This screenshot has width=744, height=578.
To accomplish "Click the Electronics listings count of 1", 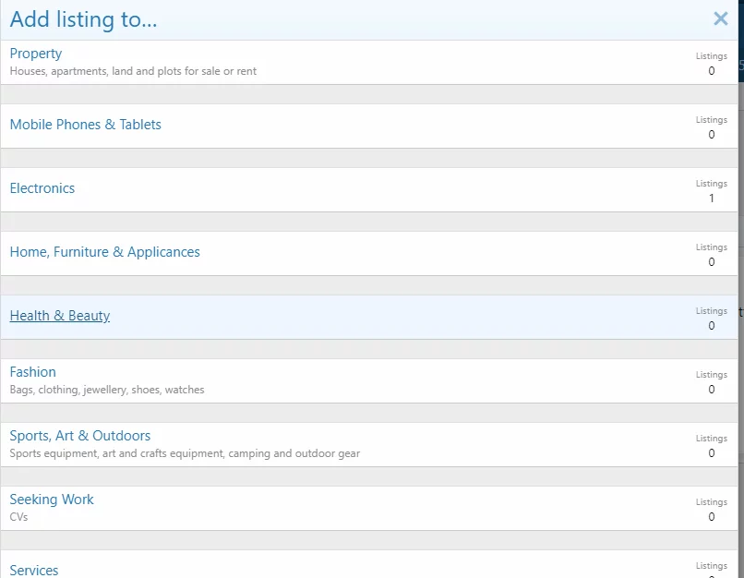I will [x=711, y=199].
